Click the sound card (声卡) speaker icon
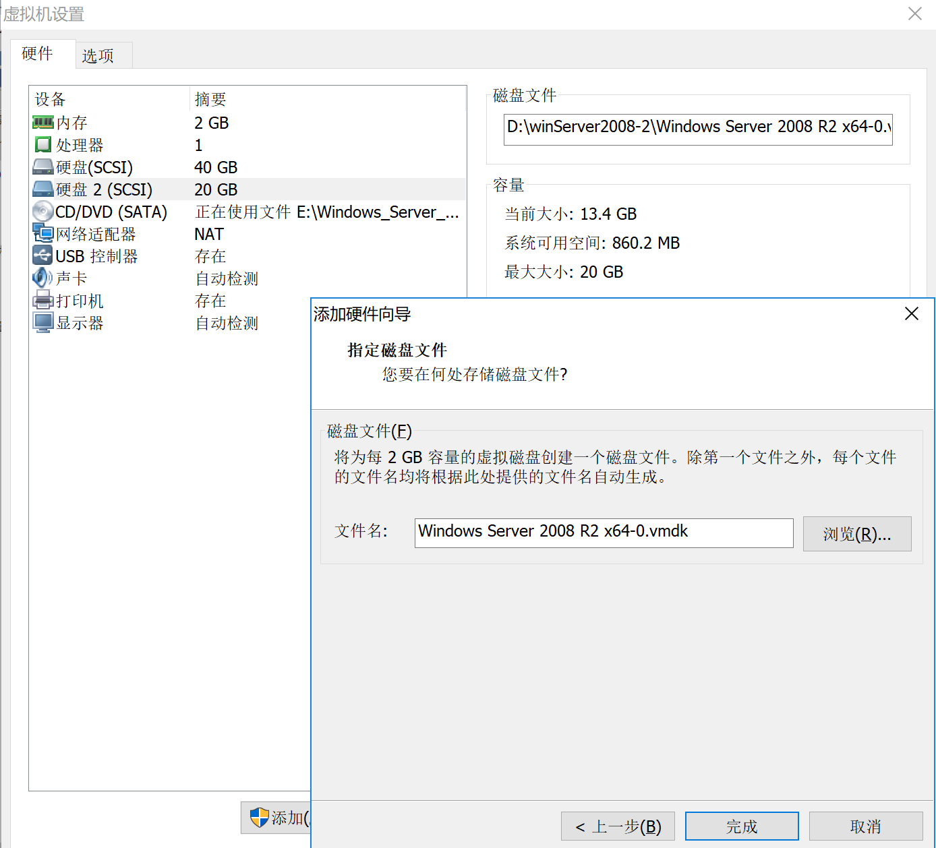 pos(43,278)
